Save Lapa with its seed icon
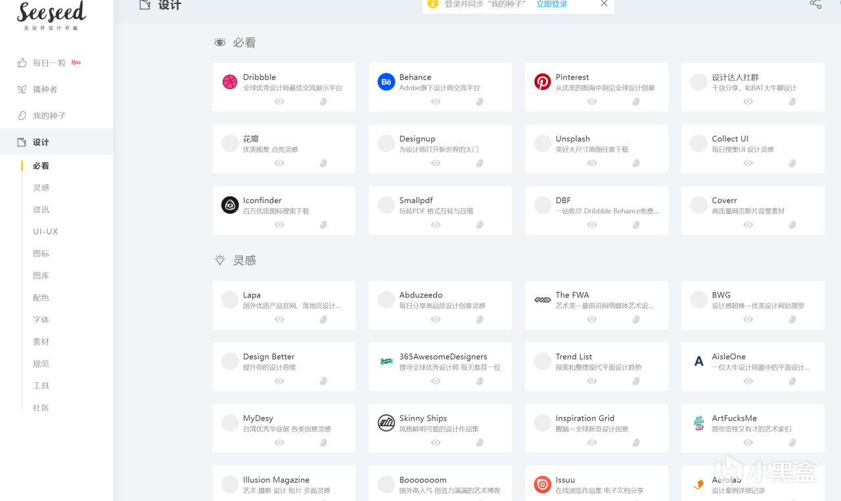This screenshot has height=501, width=841. click(x=323, y=319)
